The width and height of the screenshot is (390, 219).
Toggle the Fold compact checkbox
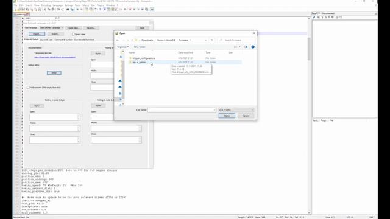28,88
